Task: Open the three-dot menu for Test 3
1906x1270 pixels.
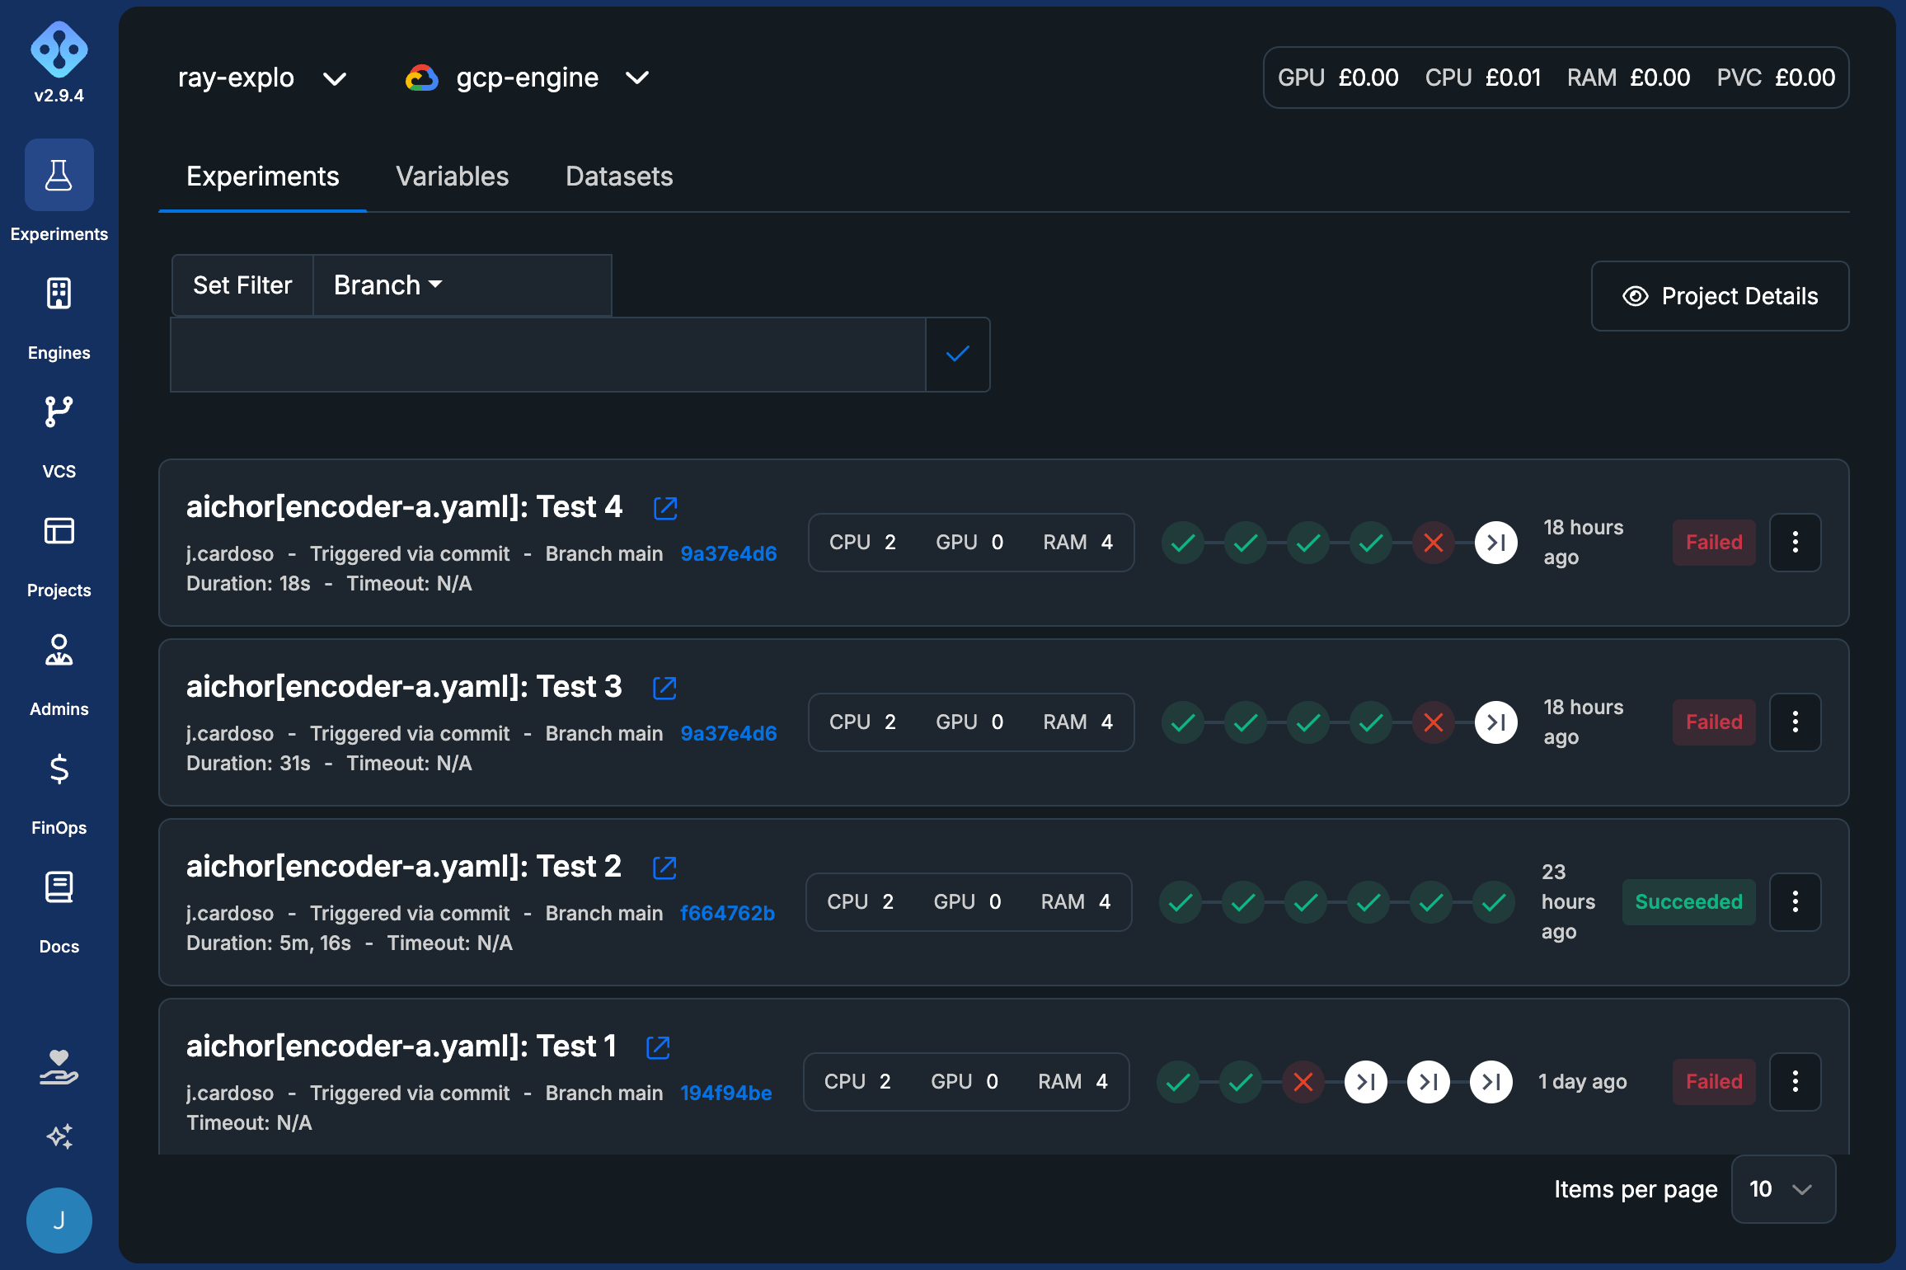Action: 1796,722
